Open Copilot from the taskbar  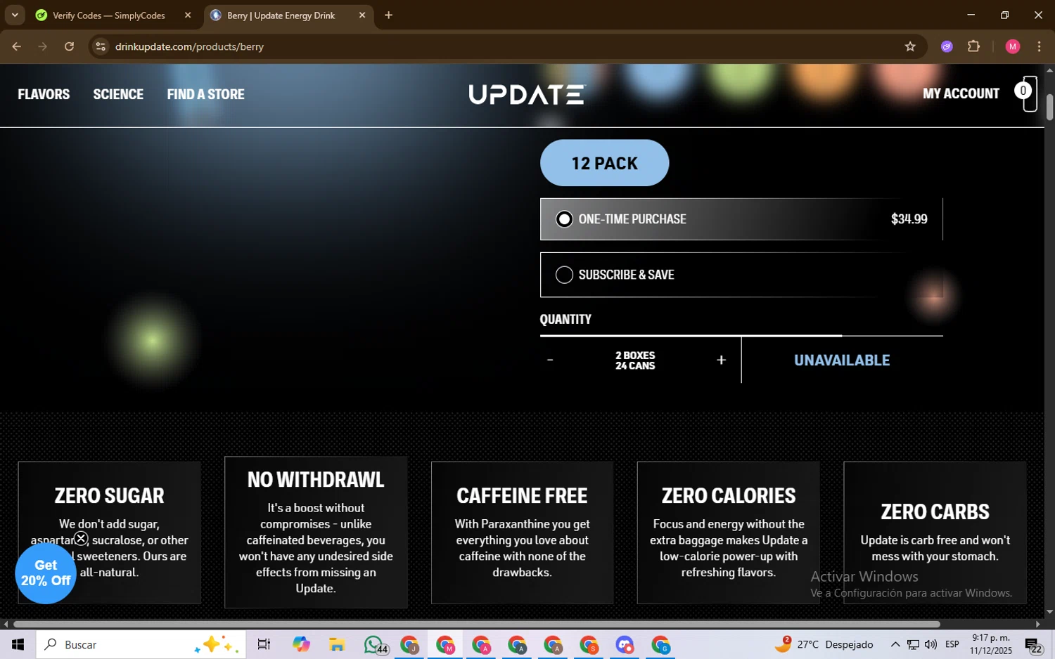click(301, 644)
